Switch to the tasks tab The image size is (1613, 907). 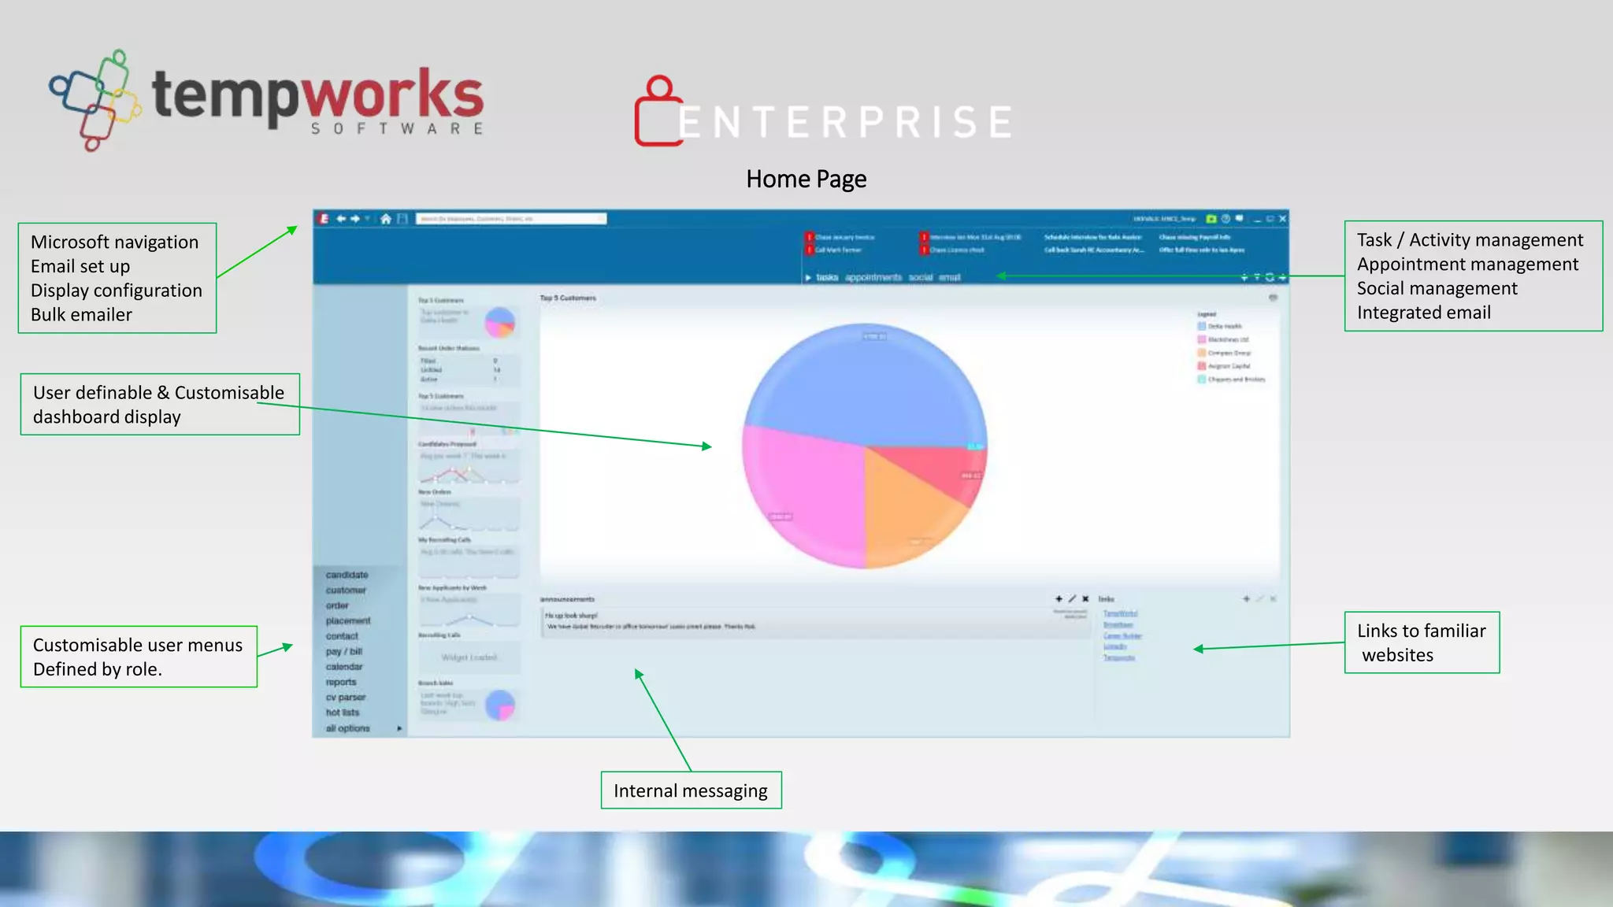tap(827, 277)
